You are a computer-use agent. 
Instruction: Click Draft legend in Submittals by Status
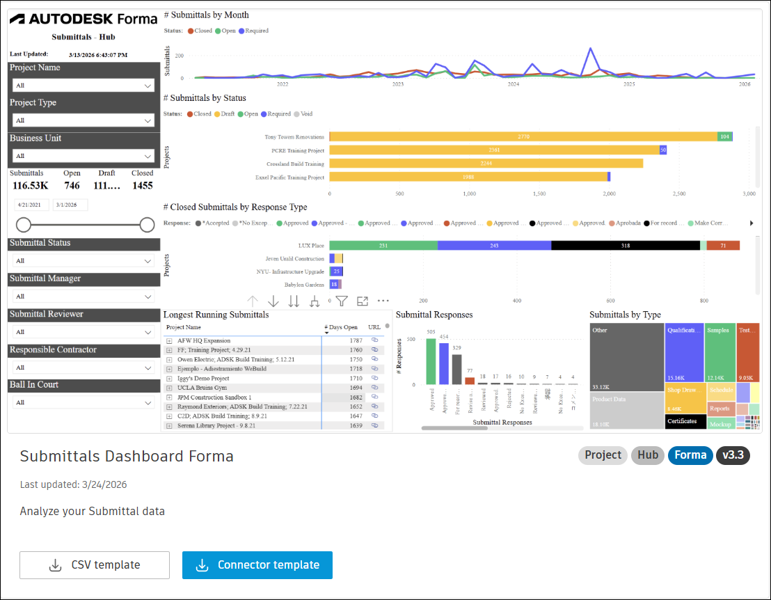(x=224, y=113)
